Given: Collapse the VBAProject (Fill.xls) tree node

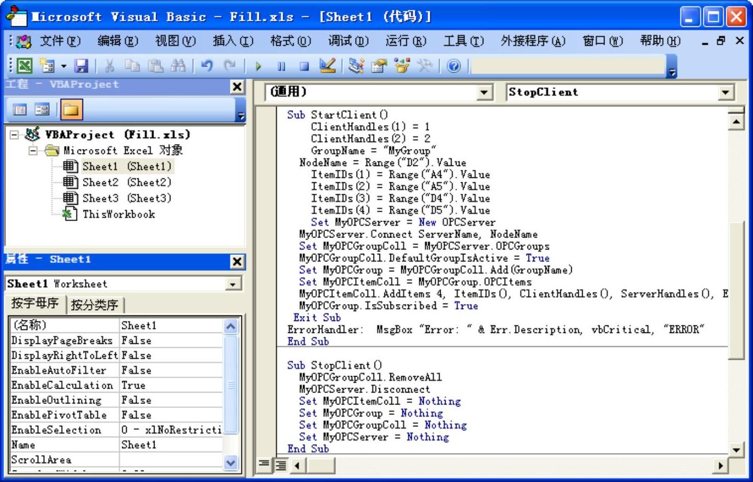Looking at the screenshot, I should [14, 134].
